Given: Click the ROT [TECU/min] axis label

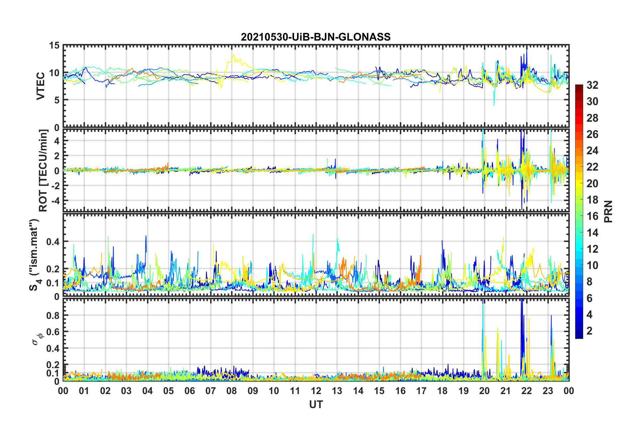Looking at the screenshot, I should point(43,171).
